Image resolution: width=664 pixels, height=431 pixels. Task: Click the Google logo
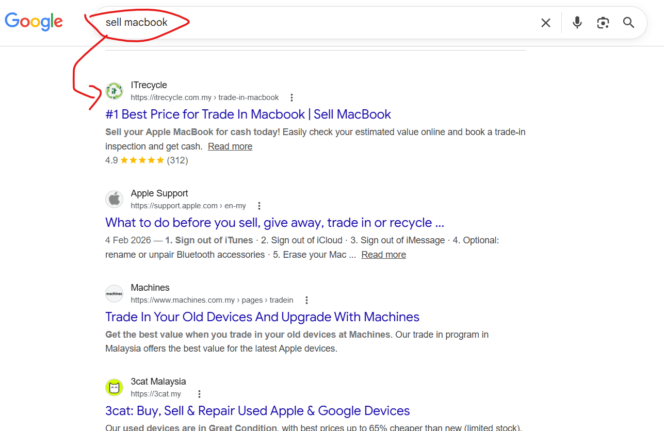[34, 22]
